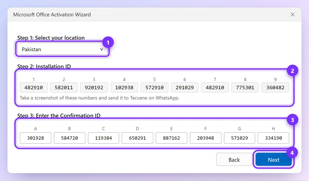Click Confirmation ID field A with 301928
Screen dimensions: 309x181
(35, 138)
